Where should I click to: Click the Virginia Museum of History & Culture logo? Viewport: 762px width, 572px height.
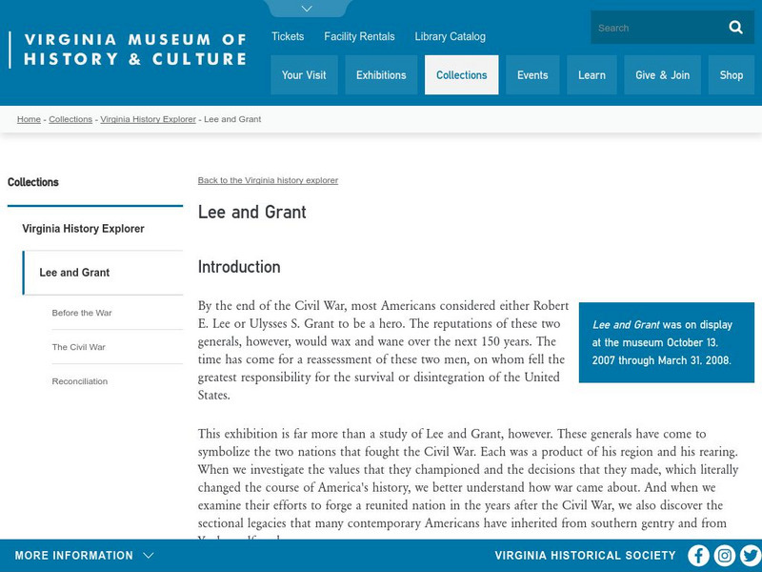[x=133, y=50]
